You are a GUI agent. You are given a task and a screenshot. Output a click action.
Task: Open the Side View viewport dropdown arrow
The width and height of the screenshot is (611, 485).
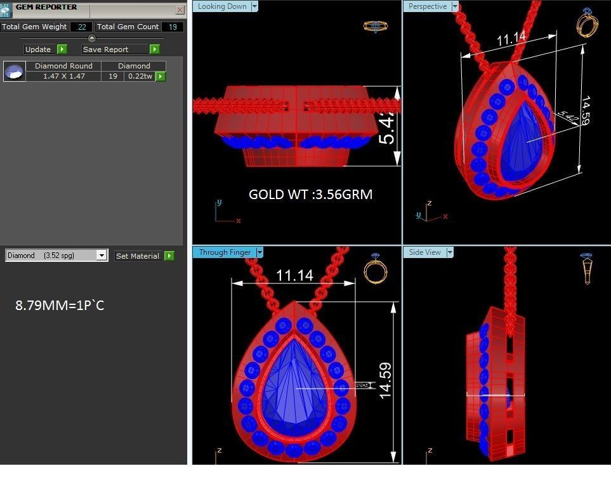450,252
